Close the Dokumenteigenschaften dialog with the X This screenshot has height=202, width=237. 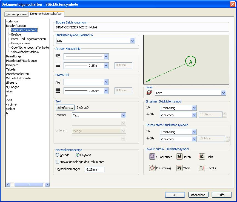click(233, 4)
